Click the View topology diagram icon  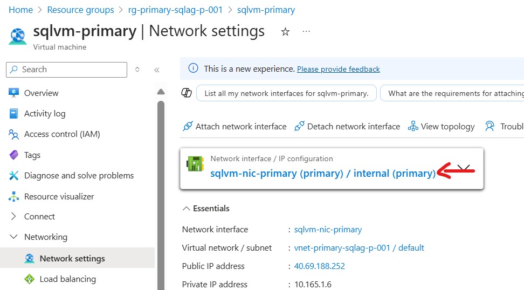coord(413,126)
